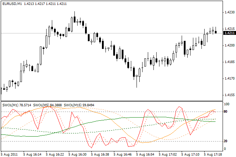Jump to the 5 Aug 17:18 time label
The width and height of the screenshot is (236, 157).
(213, 154)
